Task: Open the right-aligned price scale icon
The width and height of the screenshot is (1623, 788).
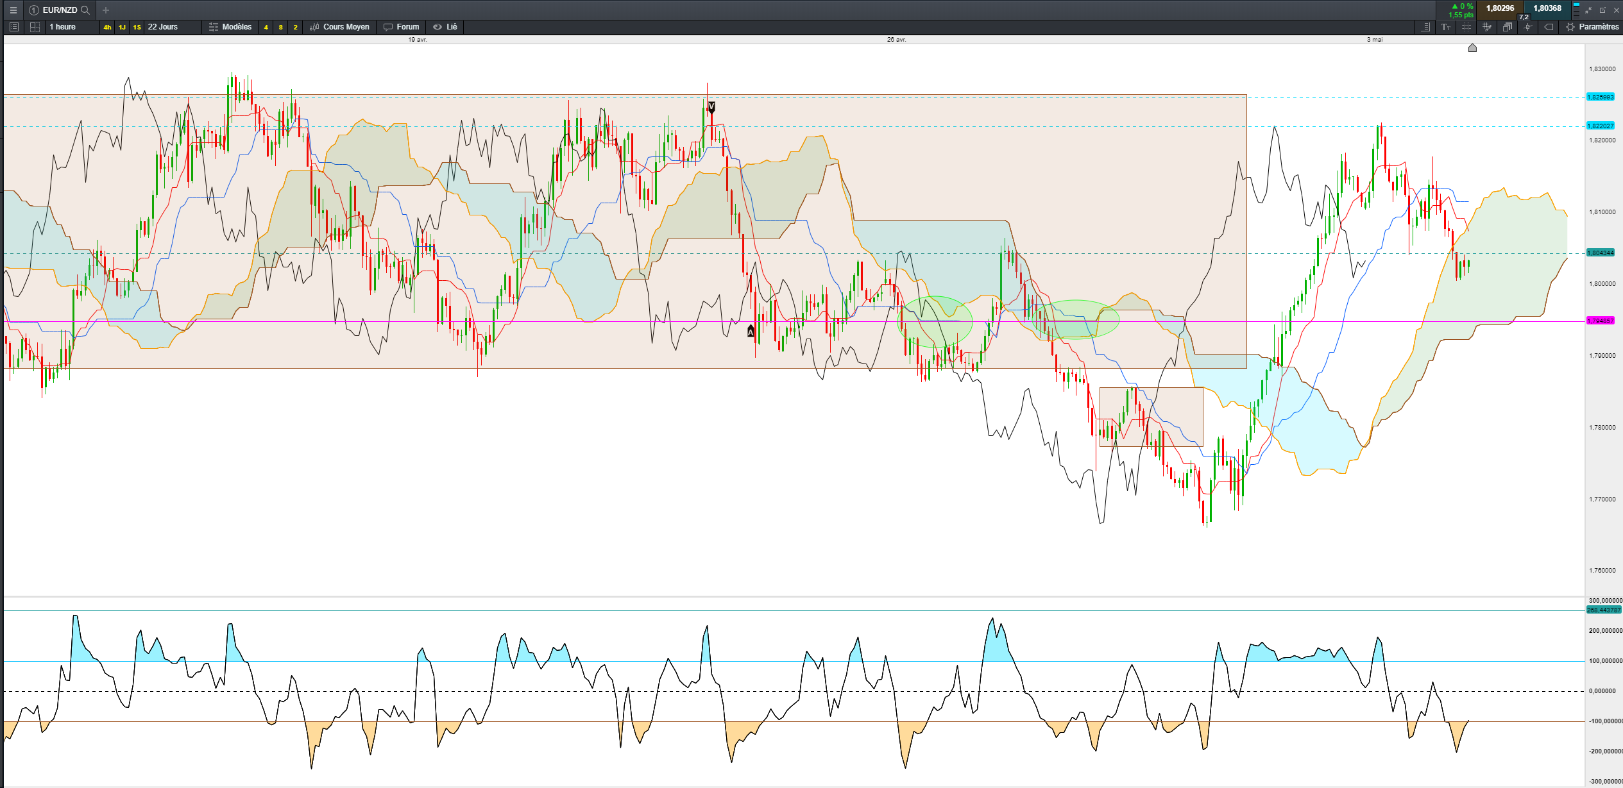Action: [1425, 27]
